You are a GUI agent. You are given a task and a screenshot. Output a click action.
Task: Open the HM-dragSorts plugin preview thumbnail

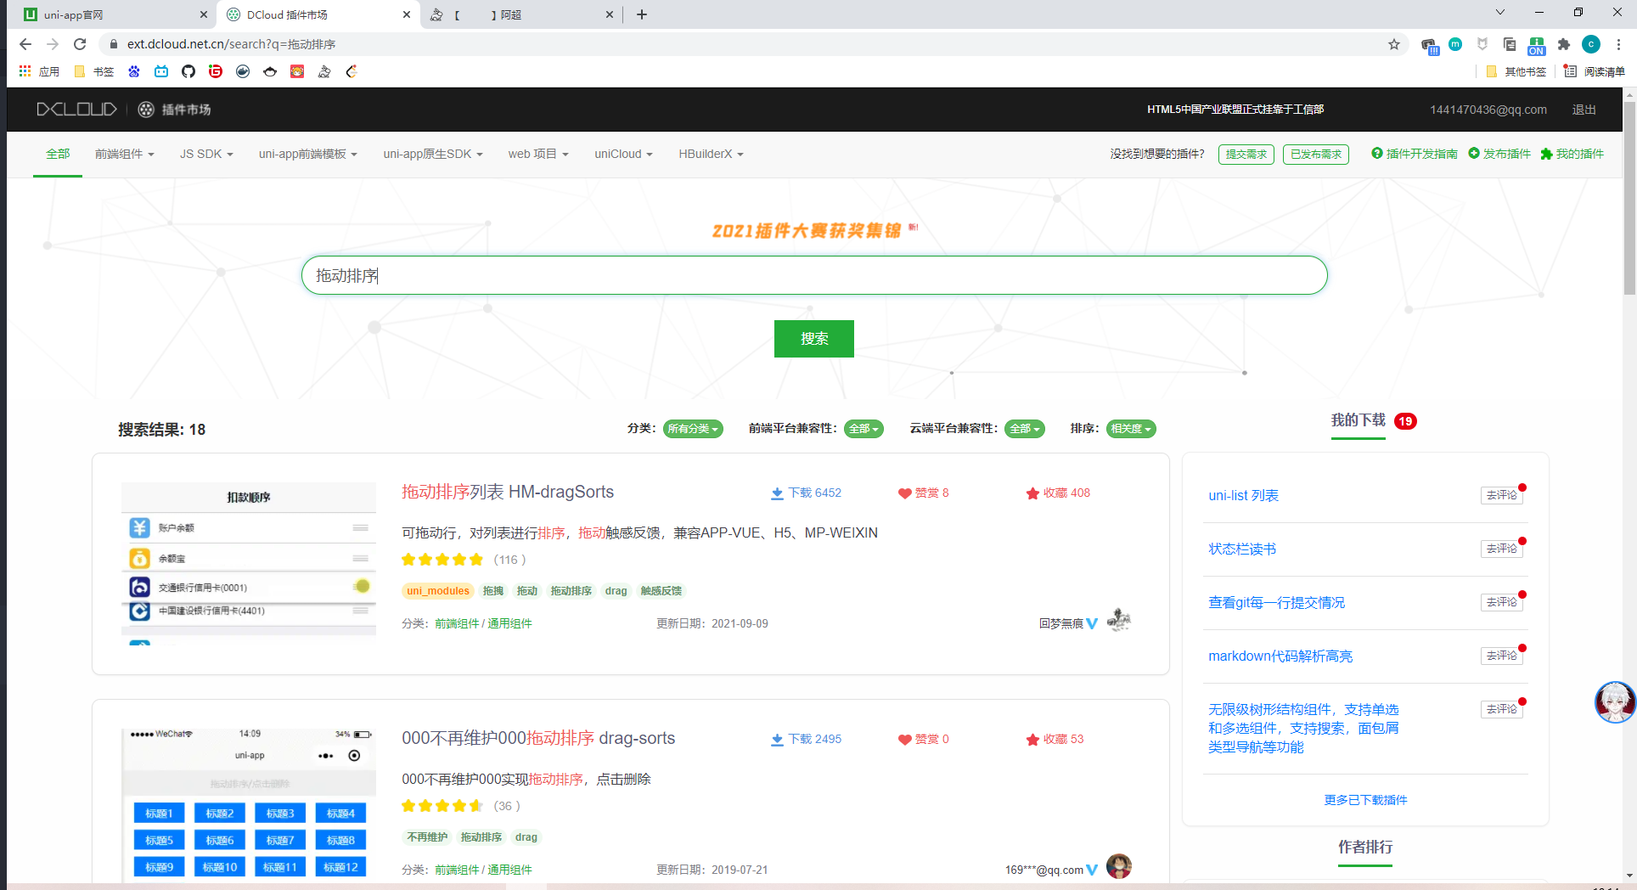(249, 562)
